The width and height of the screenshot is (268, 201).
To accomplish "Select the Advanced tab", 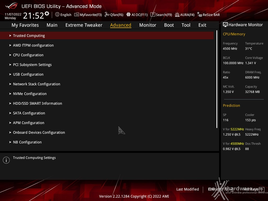I will click(x=121, y=25).
